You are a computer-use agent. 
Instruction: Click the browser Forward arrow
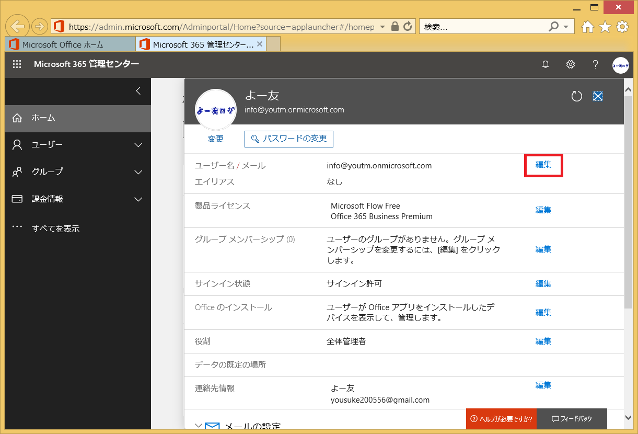pyautogui.click(x=40, y=26)
